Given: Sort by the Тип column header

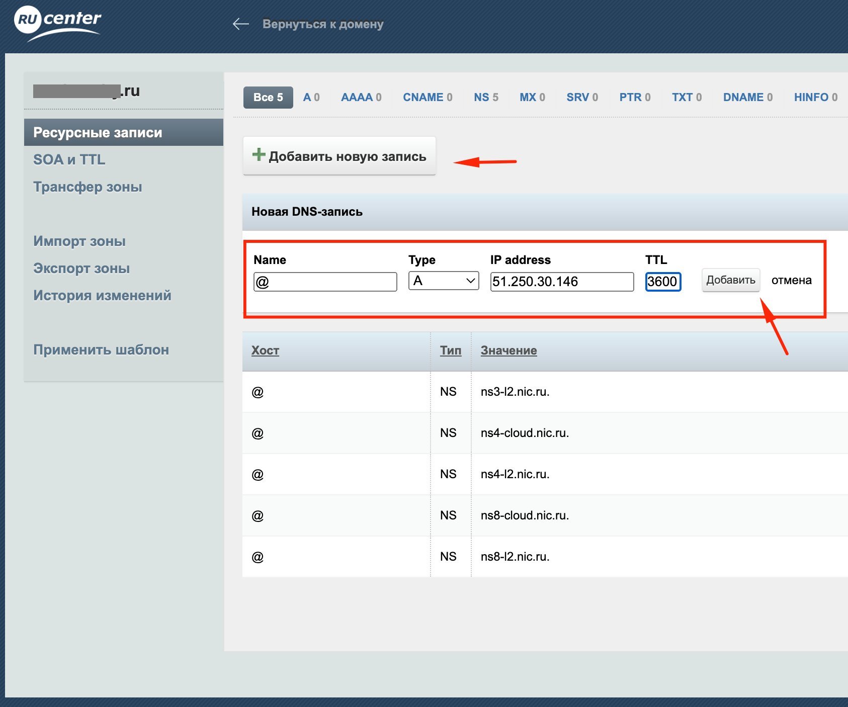Looking at the screenshot, I should (451, 350).
